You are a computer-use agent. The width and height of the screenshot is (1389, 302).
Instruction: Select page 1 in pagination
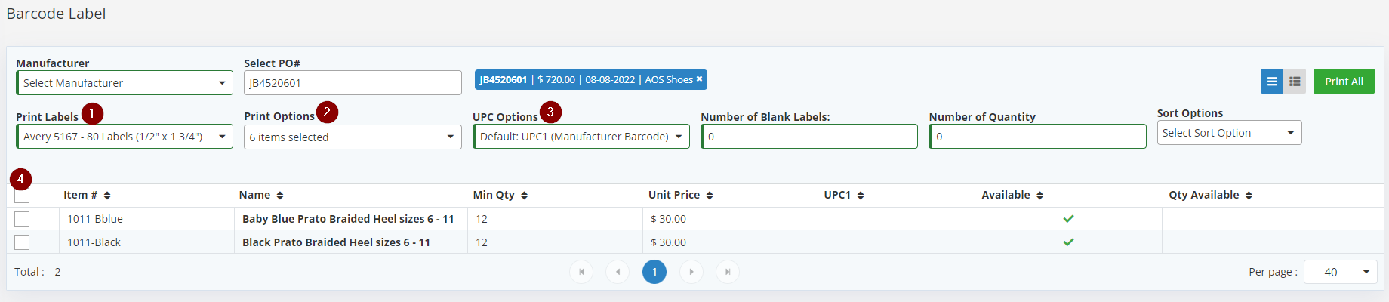(x=654, y=272)
